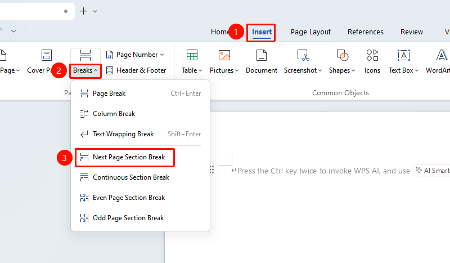The width and height of the screenshot is (450, 263).
Task: Switch to the Home tab
Action: pos(220,32)
